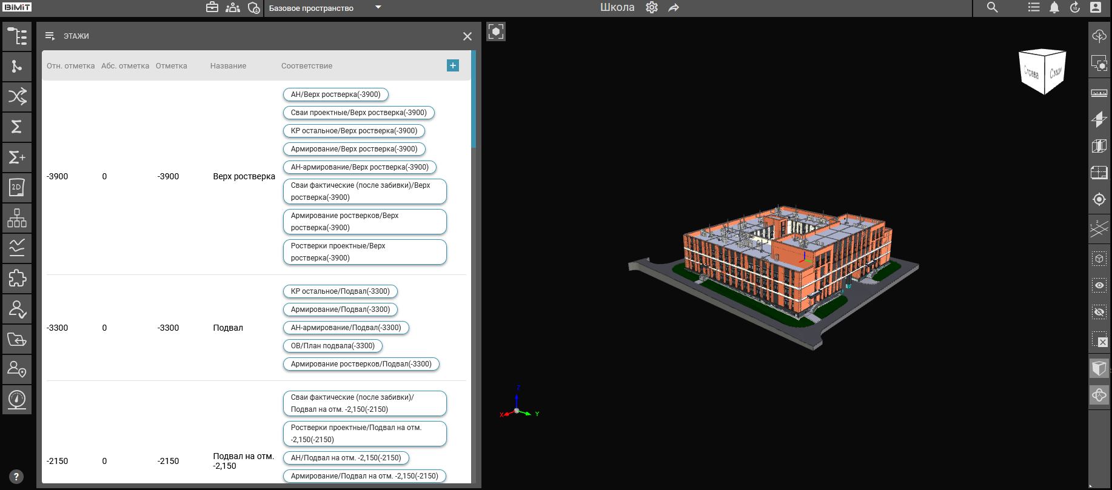Open the ЭТАЖИ panel options menu
1112x490 pixels.
coord(50,36)
